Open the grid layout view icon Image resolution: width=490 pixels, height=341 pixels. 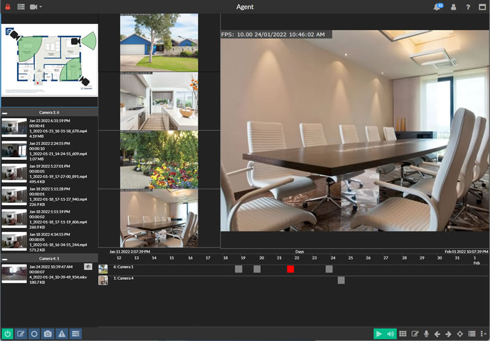point(403,334)
